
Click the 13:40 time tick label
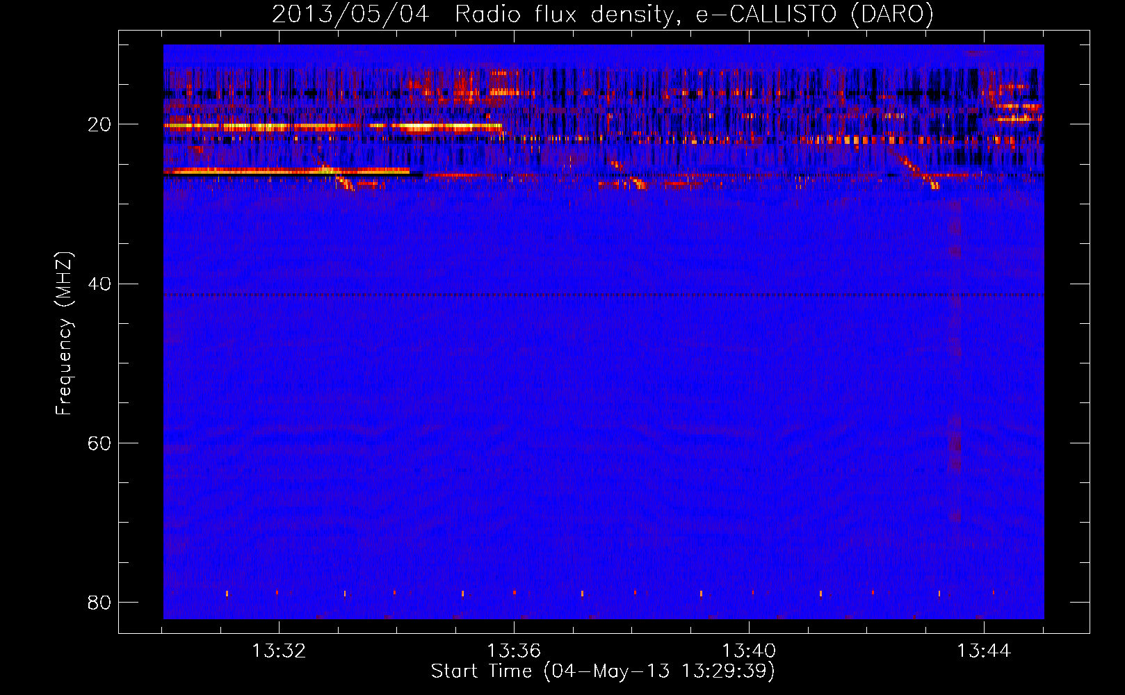click(x=749, y=651)
